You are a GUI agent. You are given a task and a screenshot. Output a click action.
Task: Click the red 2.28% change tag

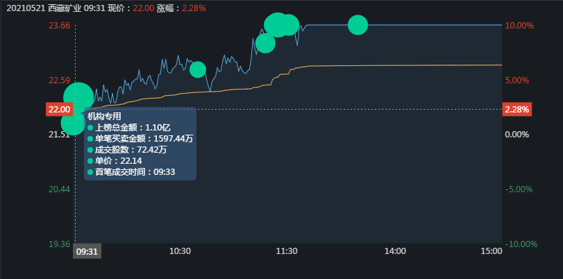[x=516, y=109]
